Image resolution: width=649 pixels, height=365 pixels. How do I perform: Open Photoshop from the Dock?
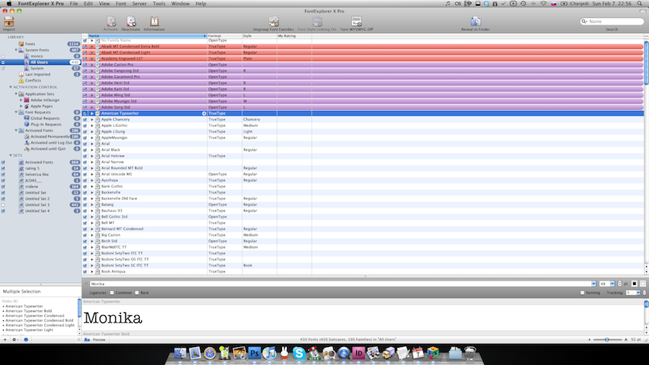click(254, 353)
